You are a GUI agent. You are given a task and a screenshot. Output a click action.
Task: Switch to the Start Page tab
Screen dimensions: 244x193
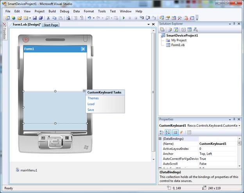51,25
